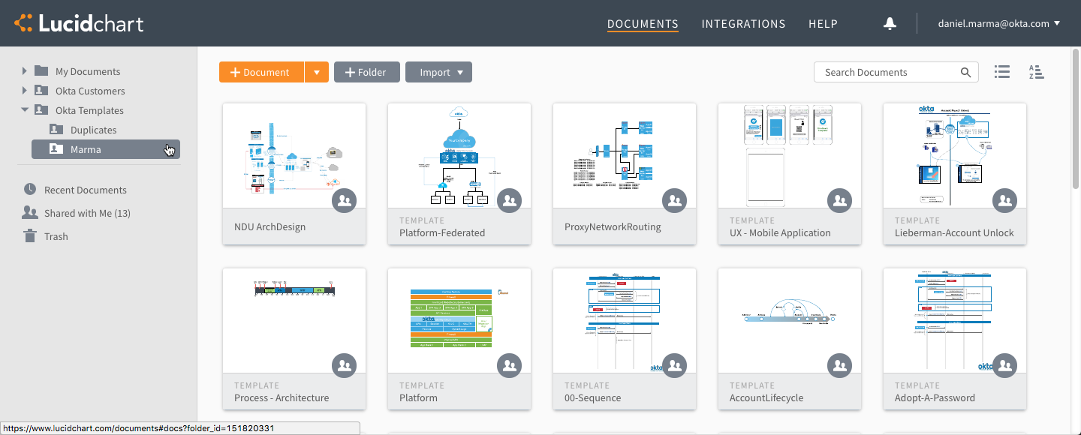Open the notifications bell
The height and width of the screenshot is (435, 1081).
(890, 23)
